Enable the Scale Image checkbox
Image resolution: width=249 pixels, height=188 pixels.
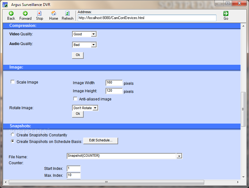pyautogui.click(x=13, y=82)
